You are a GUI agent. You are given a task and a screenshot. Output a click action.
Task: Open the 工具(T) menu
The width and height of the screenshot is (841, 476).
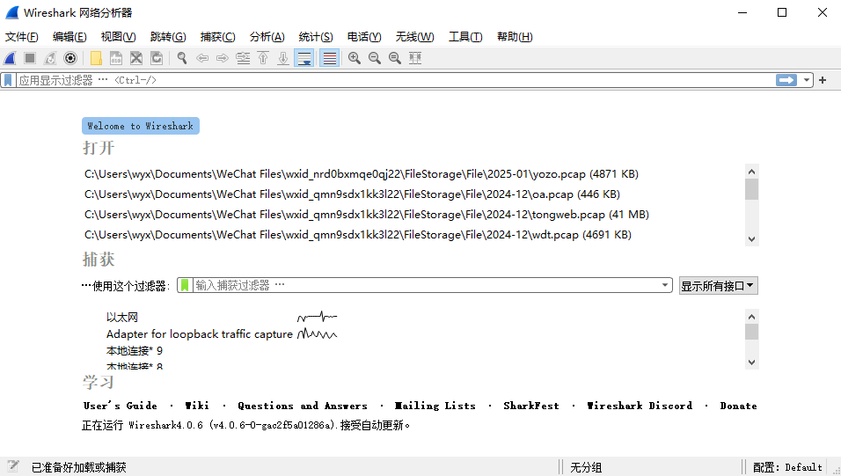tap(465, 36)
